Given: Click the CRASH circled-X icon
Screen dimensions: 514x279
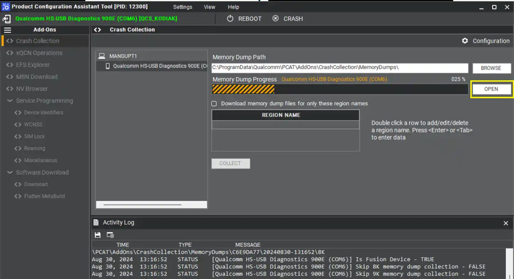Looking at the screenshot, I should pos(276,19).
